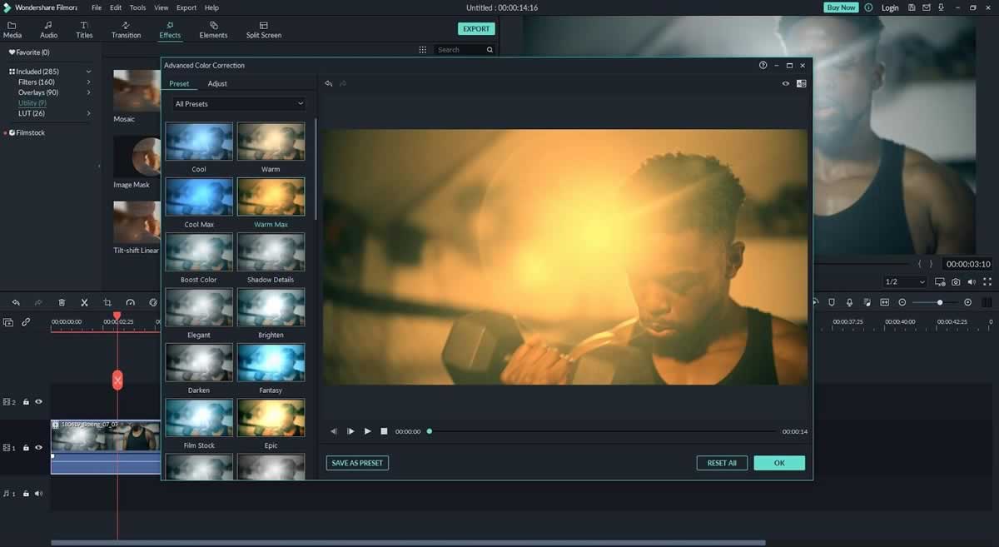Select the voiceover microphone icon
This screenshot has height=547, width=999.
pos(848,302)
